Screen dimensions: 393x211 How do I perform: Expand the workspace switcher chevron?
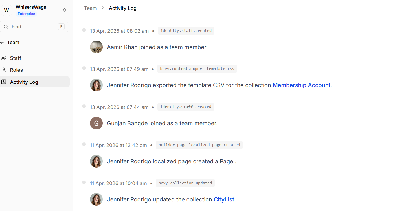[x=65, y=10]
